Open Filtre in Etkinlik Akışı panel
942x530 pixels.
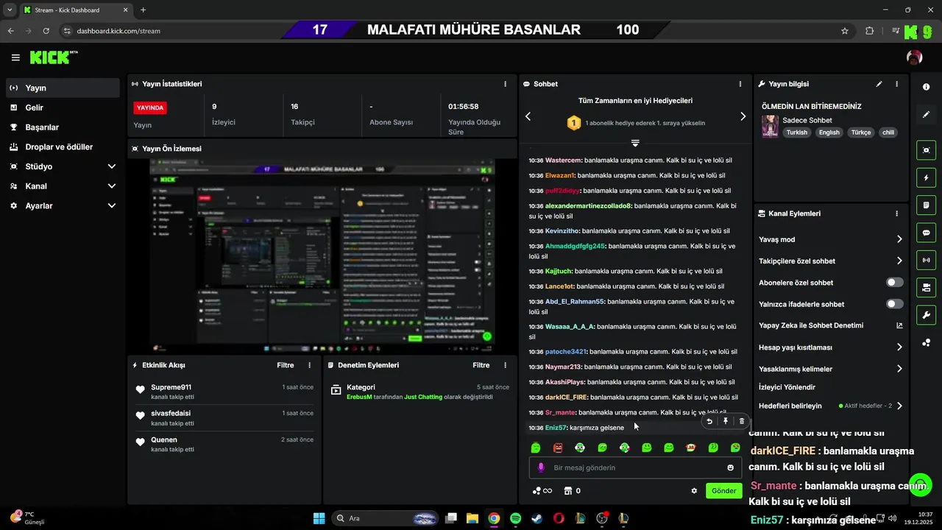(x=286, y=365)
